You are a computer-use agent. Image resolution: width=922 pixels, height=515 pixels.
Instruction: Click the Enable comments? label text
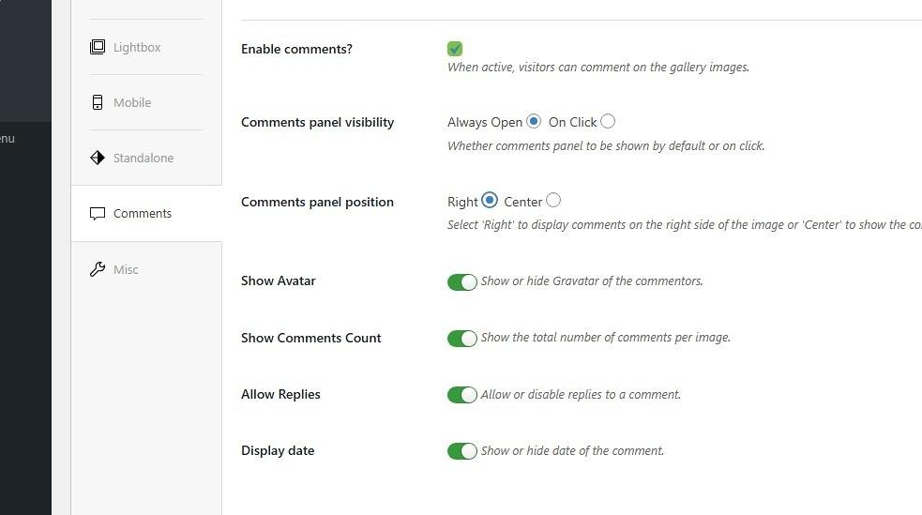pyautogui.click(x=296, y=49)
